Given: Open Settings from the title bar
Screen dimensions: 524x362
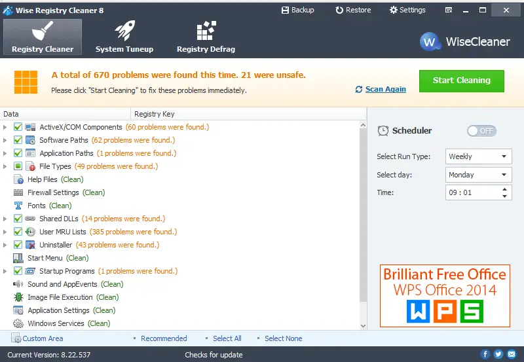Looking at the screenshot, I should click(x=407, y=10).
